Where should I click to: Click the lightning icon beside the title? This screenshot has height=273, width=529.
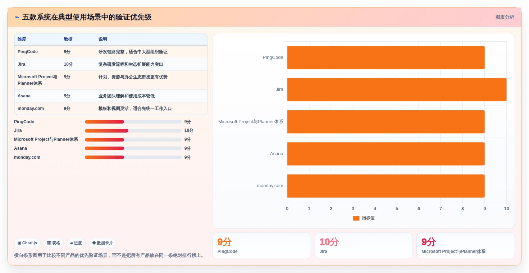(x=17, y=17)
